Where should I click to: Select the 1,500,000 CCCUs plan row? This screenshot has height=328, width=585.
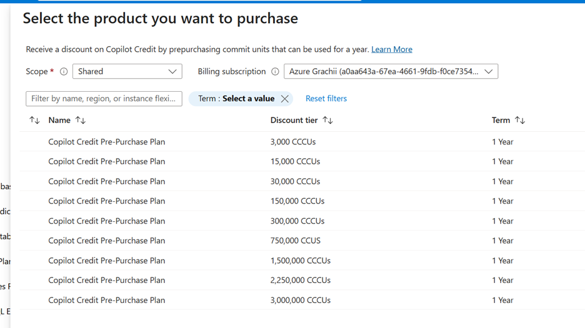coord(302,261)
